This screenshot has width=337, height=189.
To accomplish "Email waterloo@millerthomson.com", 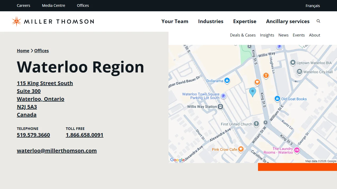I will [57, 151].
